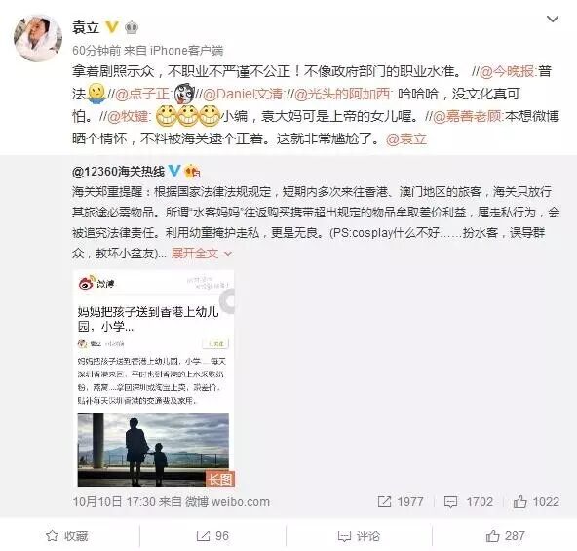Click the crown membership badge icon
This screenshot has width=577, height=551.
(131, 27)
